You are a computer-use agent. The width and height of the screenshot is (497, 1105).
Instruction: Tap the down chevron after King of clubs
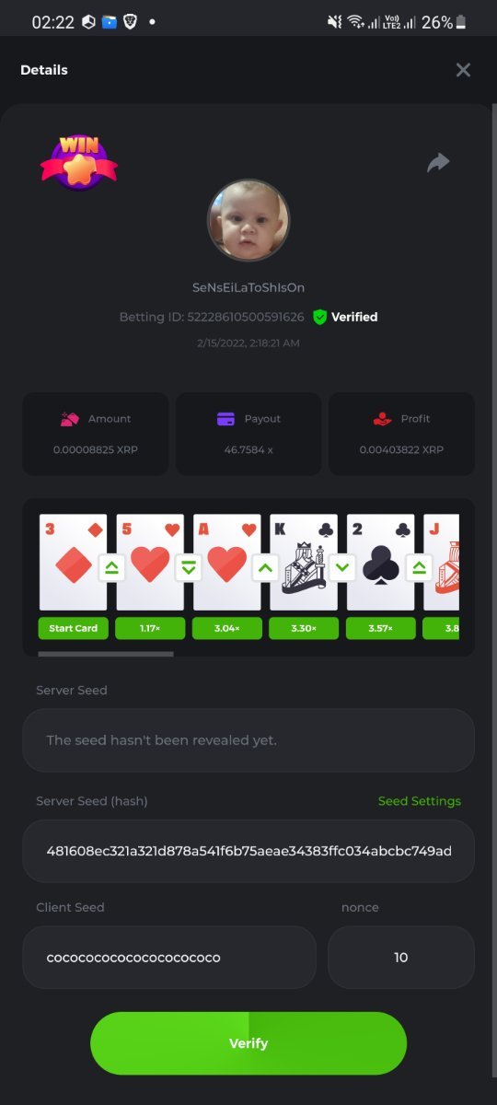coord(342,568)
